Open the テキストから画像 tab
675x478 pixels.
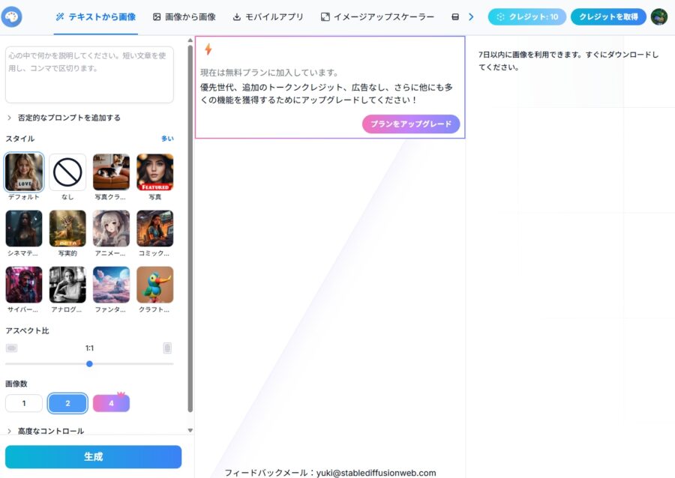click(x=95, y=16)
